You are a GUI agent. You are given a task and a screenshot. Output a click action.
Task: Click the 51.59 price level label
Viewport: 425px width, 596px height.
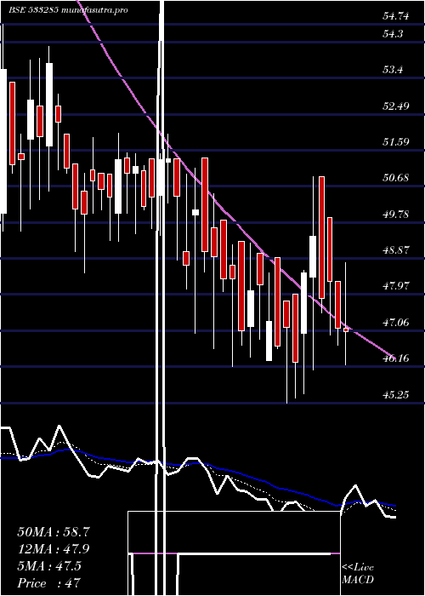pyautogui.click(x=396, y=142)
